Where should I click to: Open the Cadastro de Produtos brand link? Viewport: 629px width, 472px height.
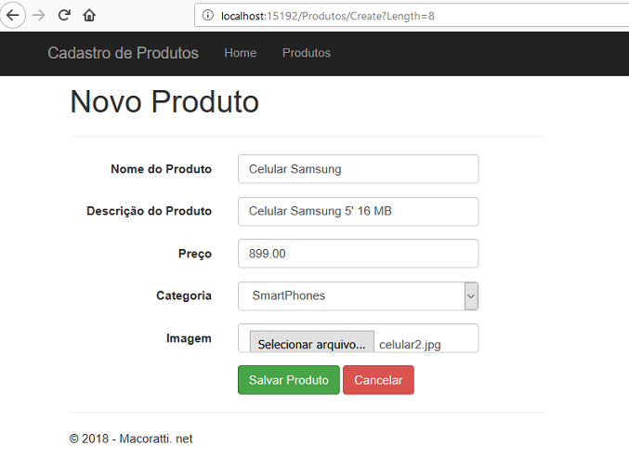point(124,53)
